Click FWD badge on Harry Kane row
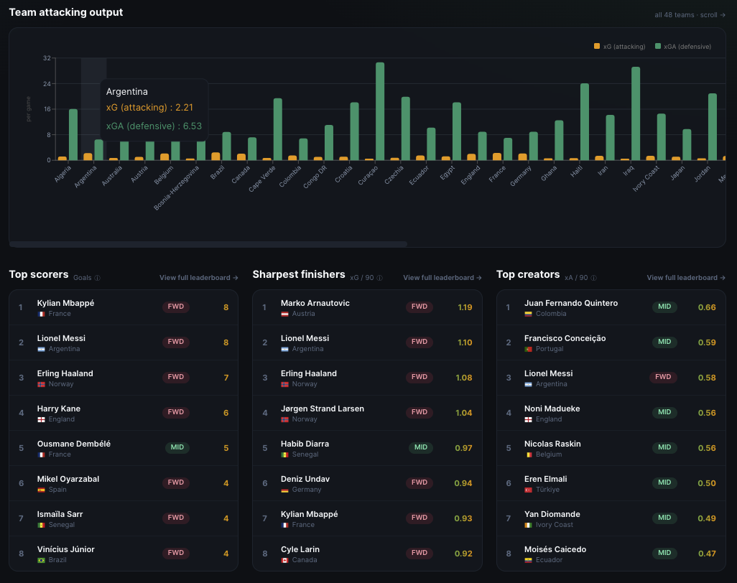Viewport: 737px width, 583px height. 176,412
